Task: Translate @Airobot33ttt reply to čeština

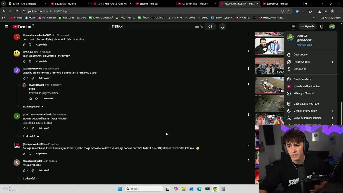Action: click(44, 93)
